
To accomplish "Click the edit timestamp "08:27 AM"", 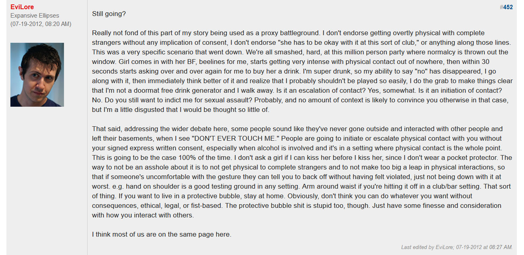I will (x=501, y=247).
